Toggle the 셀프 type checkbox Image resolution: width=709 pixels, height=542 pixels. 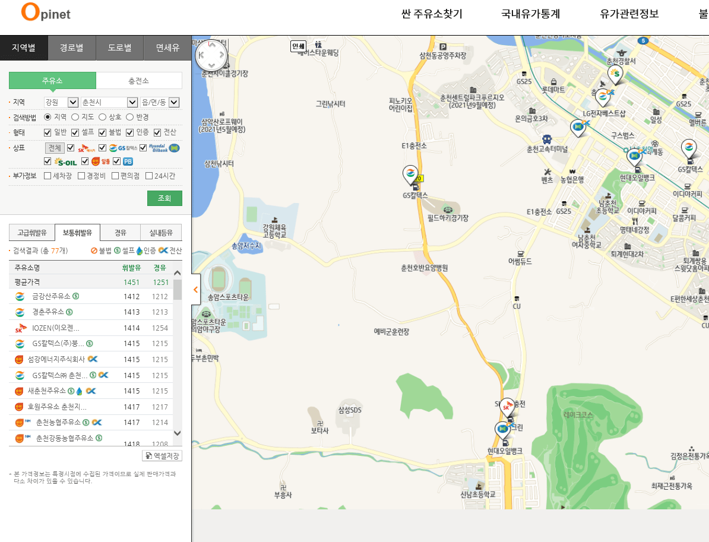[75, 132]
